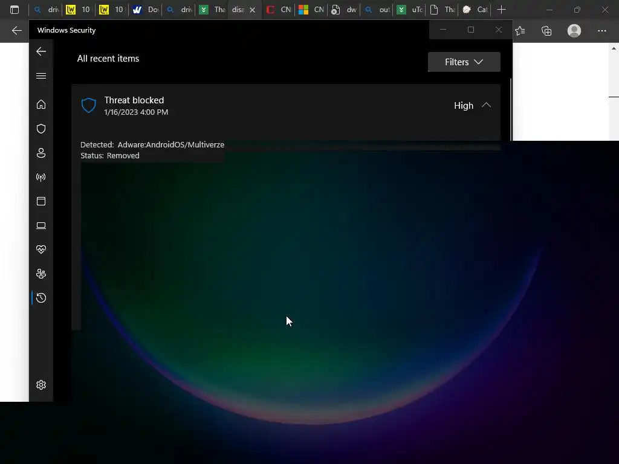Click the browser back arrow button
Image resolution: width=619 pixels, height=464 pixels.
(16, 31)
